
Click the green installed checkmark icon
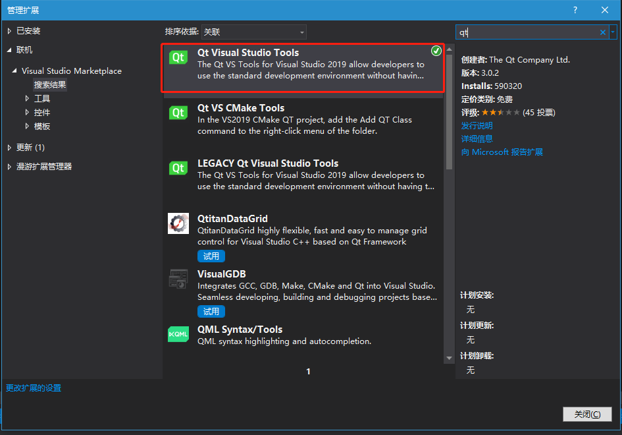pos(436,51)
